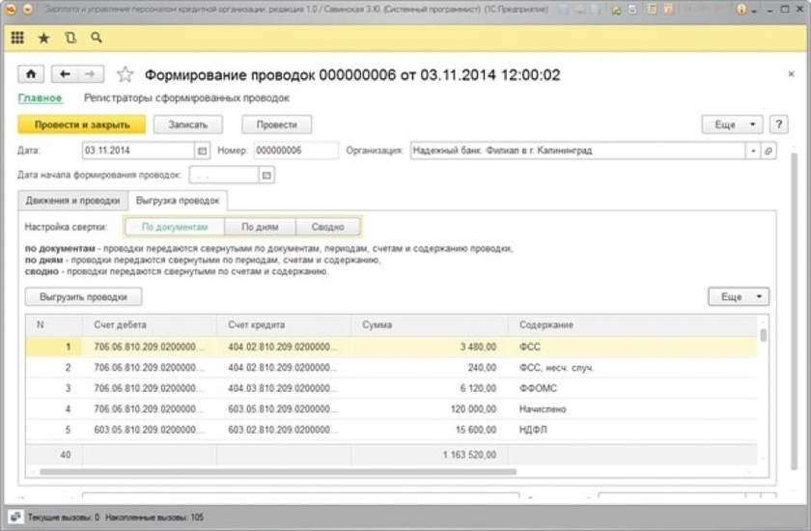The image size is (811, 531).
Task: Select the ФФОМС row
Action: tap(391, 388)
